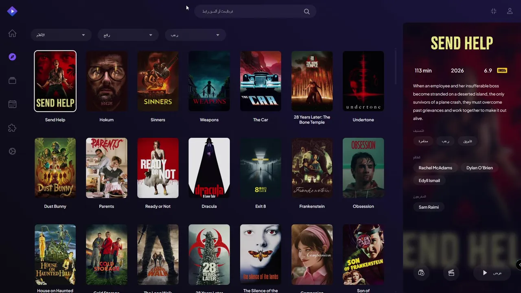The height and width of the screenshot is (293, 521).
Task: Open the type dropdown (الأفلام)
Action: tap(61, 35)
